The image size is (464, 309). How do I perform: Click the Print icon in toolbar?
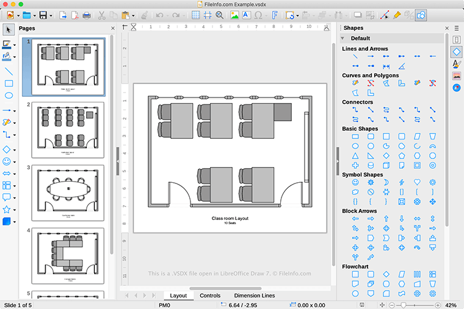[x=87, y=15]
